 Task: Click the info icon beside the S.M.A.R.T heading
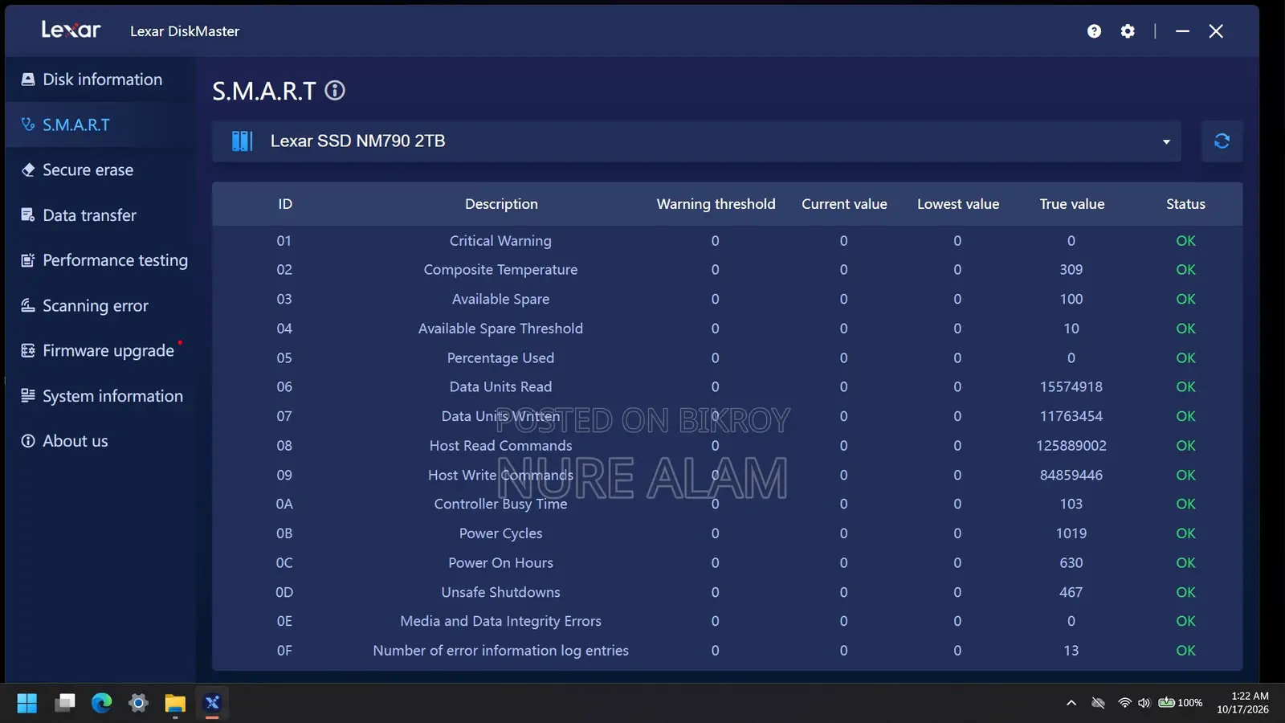pyautogui.click(x=335, y=91)
